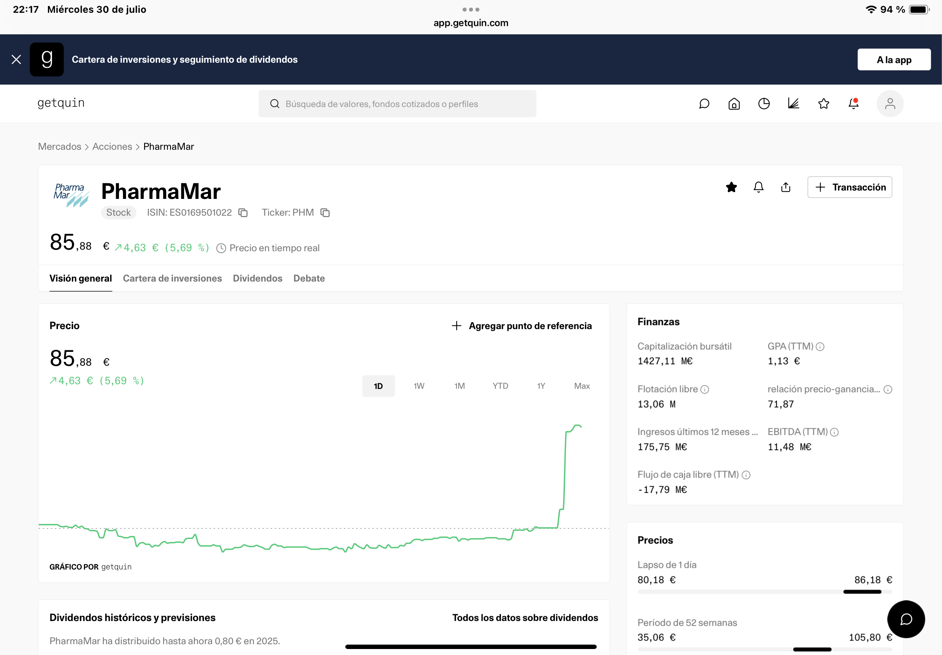This screenshot has height=655, width=942.
Task: Tap the Wi-Fi status icon
Action: pos(871,10)
